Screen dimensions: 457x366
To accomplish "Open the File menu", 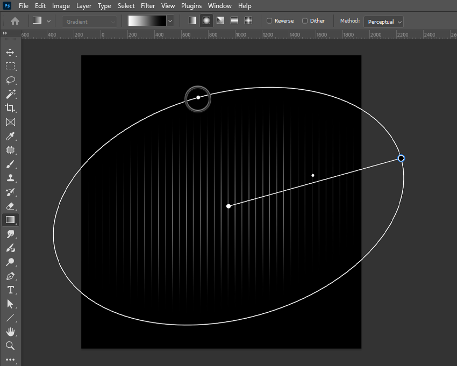I will 24,6.
